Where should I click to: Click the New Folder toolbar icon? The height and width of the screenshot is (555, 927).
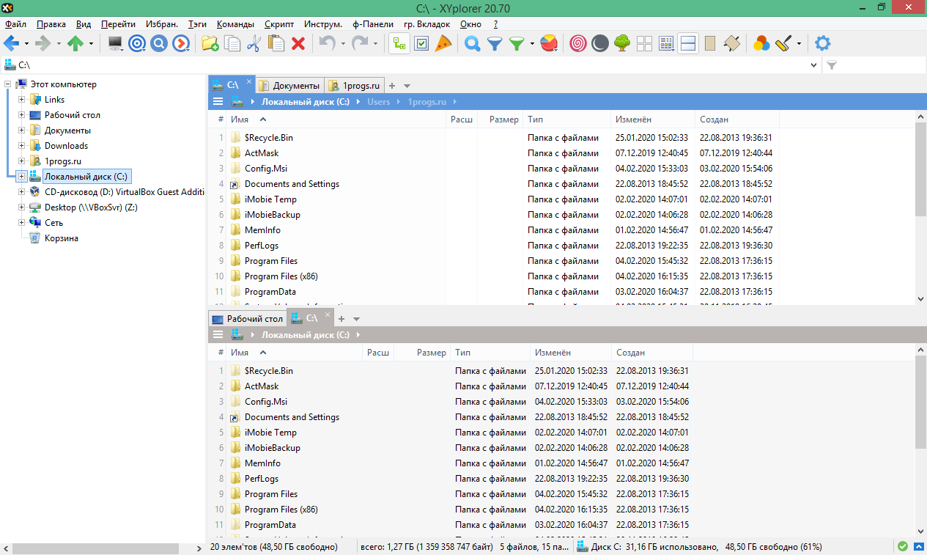coord(210,44)
